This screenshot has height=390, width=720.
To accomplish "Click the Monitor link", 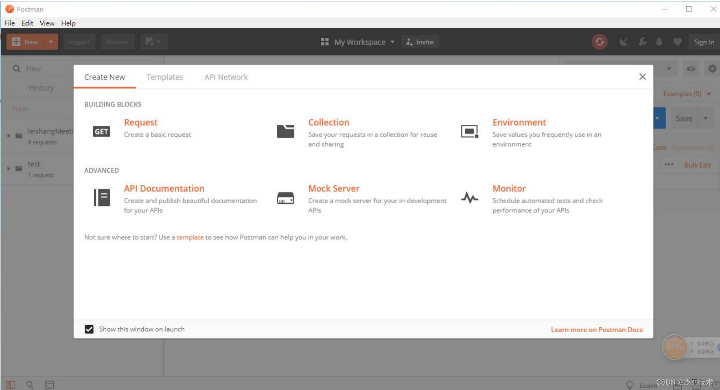I will 509,188.
